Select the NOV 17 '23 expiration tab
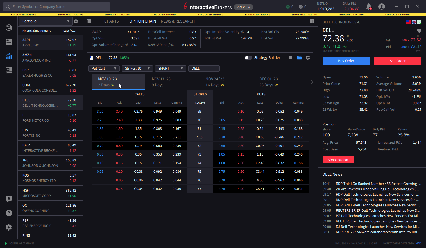Image resolution: width=426 pixels, height=248 pixels. 172,82
